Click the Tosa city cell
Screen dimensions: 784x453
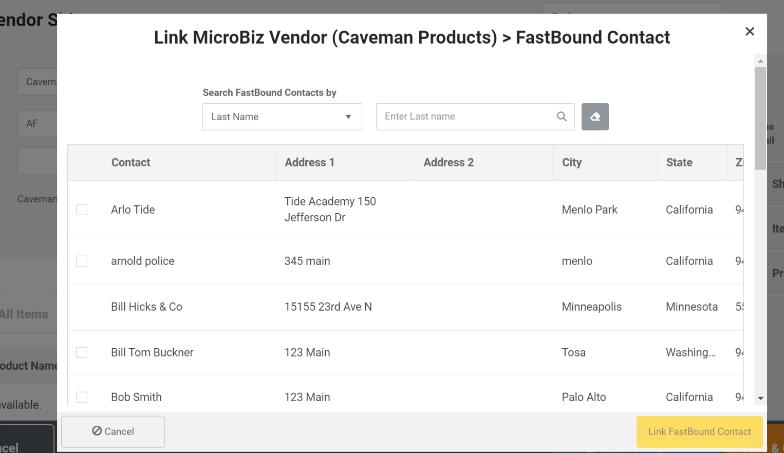574,352
